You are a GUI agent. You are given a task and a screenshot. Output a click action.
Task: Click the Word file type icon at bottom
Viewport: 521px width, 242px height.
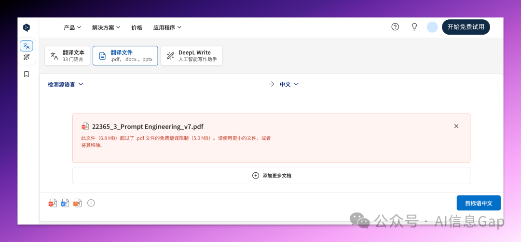[x=65, y=203]
